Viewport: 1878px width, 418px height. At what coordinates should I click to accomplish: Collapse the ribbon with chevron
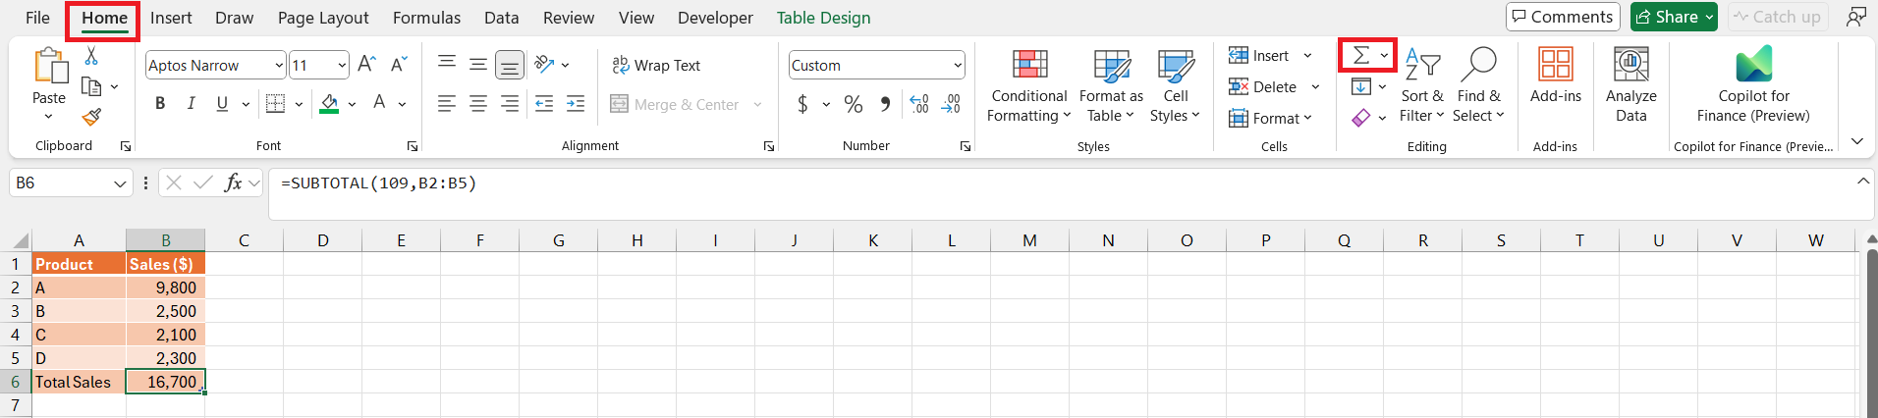click(1856, 141)
